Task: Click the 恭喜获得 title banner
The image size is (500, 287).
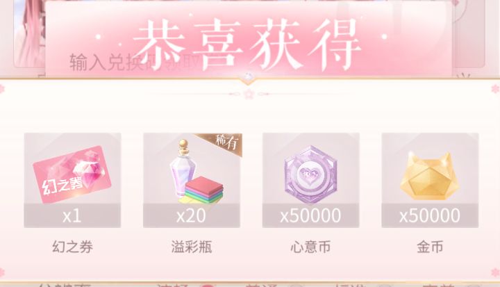Action: [247, 43]
